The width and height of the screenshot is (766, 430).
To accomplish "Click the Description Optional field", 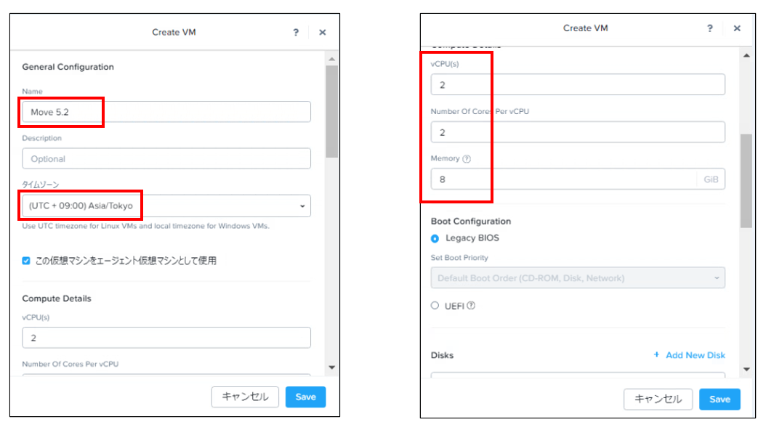I will [166, 158].
